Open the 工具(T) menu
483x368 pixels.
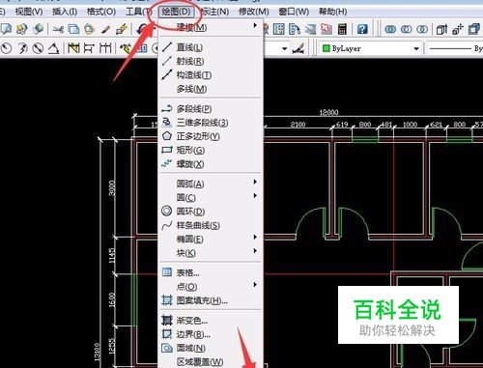click(139, 12)
